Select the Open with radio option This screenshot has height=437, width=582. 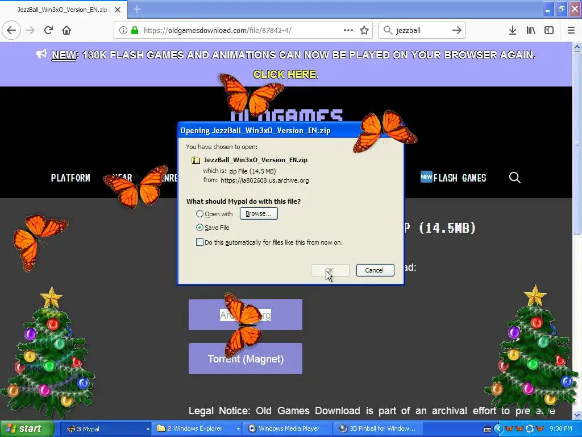(x=199, y=214)
